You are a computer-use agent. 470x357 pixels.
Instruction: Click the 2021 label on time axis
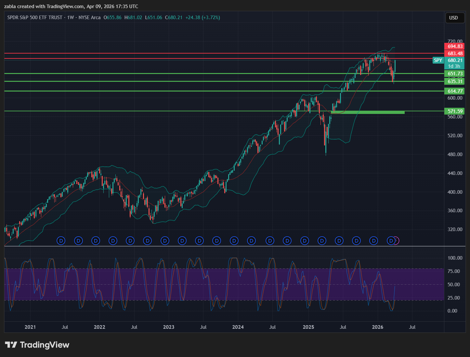tap(30, 327)
